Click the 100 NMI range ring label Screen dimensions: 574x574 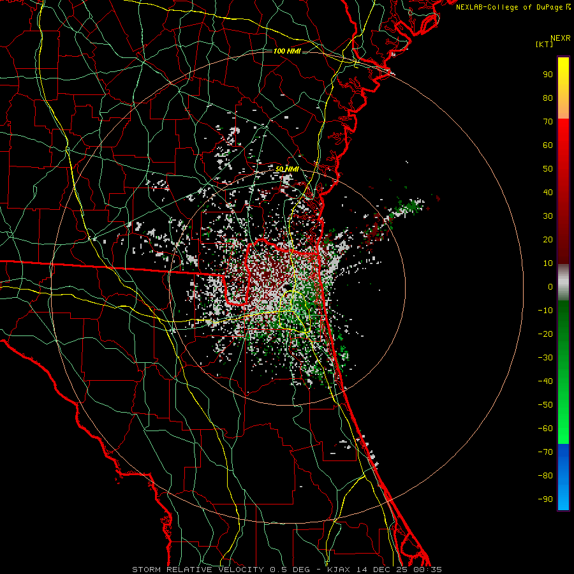(x=287, y=51)
